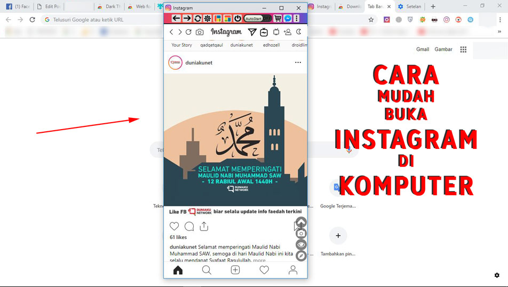
Task: Open qadqetqaul story
Action: coord(211,45)
